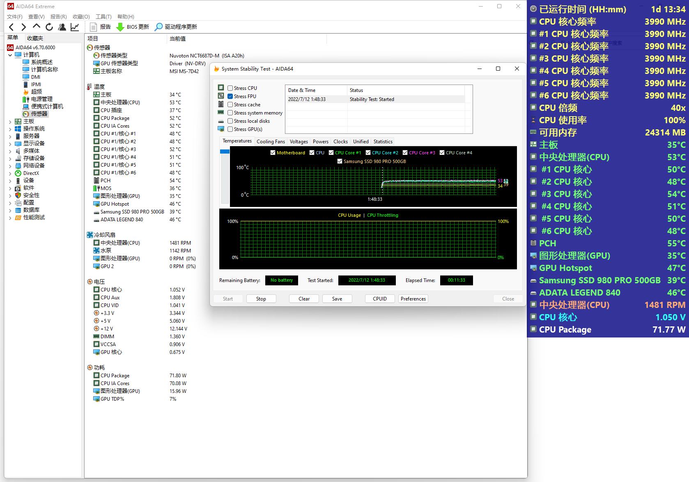Click the up arrow navigation icon
This screenshot has width=689, height=482.
tap(37, 27)
